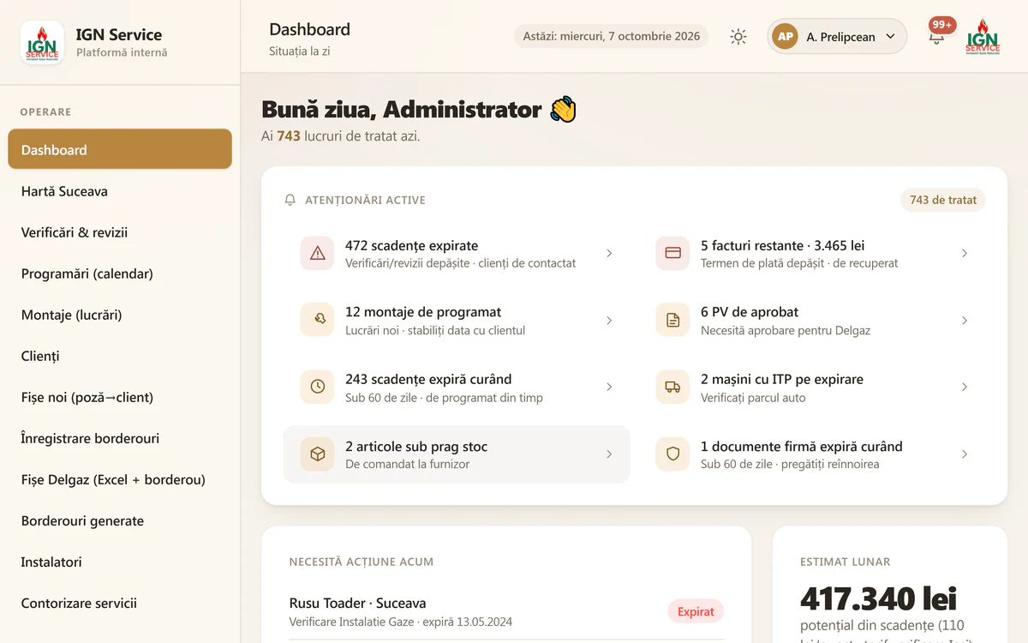Expand the 5 facturi restante chevron
Screen dimensions: 1028x643
[965, 253]
